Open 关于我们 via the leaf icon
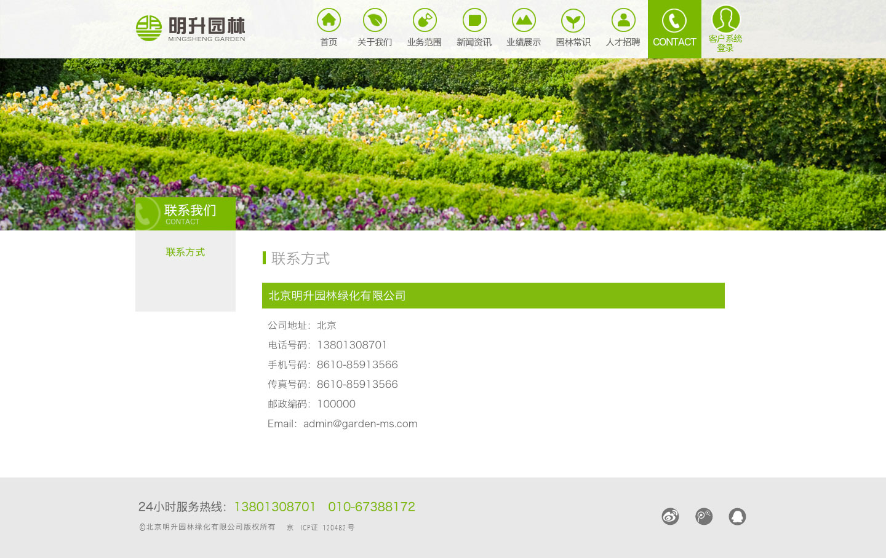The image size is (886, 558). tap(375, 21)
